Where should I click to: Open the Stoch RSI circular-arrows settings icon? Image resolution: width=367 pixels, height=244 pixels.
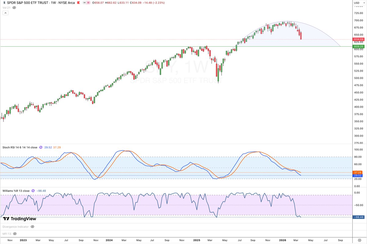coord(41,148)
